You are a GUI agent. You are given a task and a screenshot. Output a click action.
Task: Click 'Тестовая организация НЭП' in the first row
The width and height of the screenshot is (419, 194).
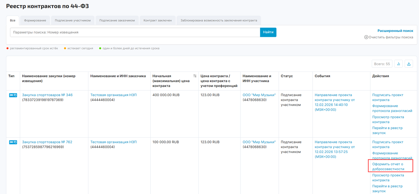coord(114,95)
